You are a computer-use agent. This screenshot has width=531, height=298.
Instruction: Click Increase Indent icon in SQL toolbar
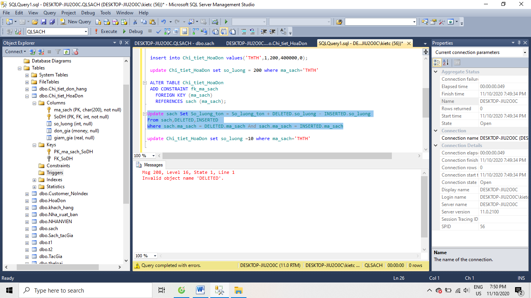(272, 31)
